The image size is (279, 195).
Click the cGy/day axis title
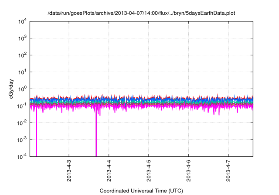pos(11,89)
